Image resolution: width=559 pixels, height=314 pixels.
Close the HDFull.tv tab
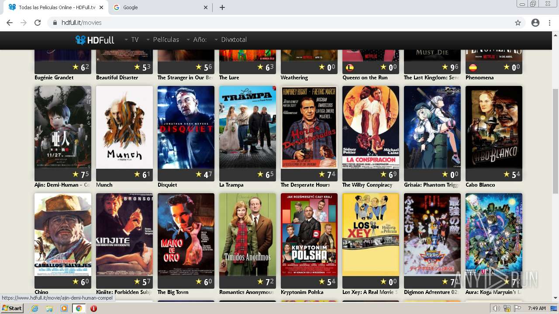pos(101,7)
